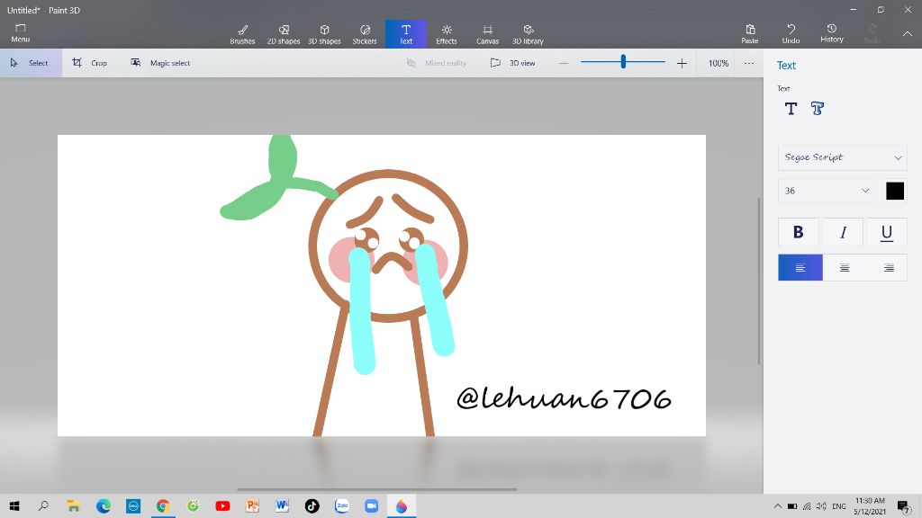Open Microsoft Edge from taskbar
The width and height of the screenshot is (922, 518).
point(104,505)
